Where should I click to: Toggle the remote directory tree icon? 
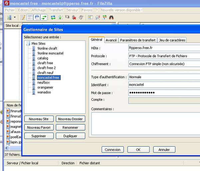37,17
